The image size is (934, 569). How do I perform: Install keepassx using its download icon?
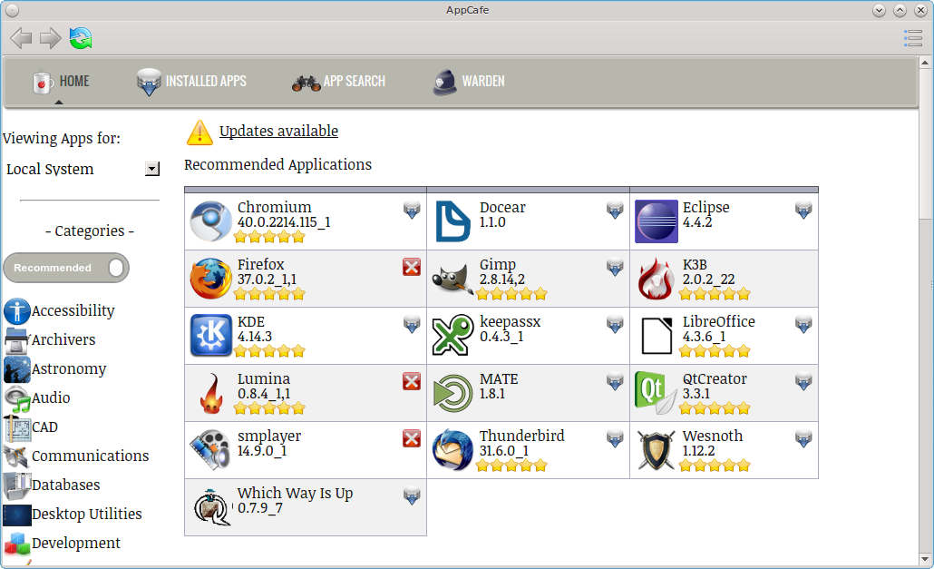click(615, 324)
